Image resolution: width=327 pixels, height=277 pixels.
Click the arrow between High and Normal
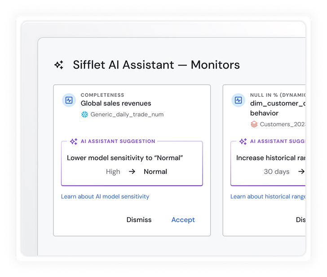132,172
